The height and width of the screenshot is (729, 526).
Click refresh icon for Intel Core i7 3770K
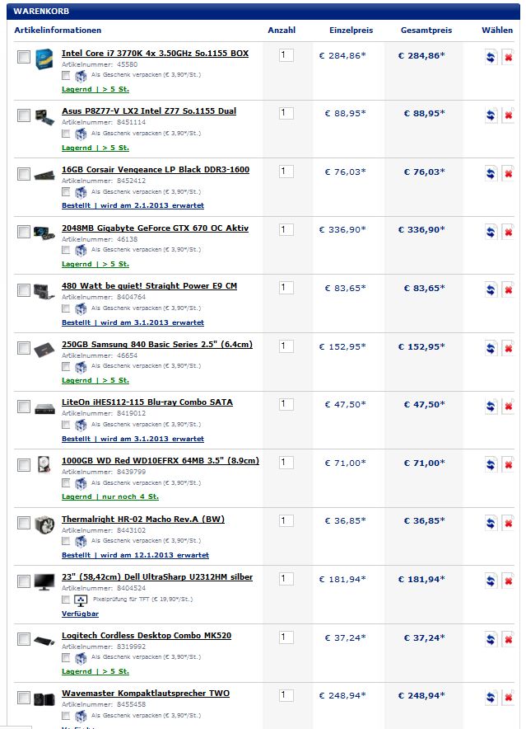click(491, 57)
